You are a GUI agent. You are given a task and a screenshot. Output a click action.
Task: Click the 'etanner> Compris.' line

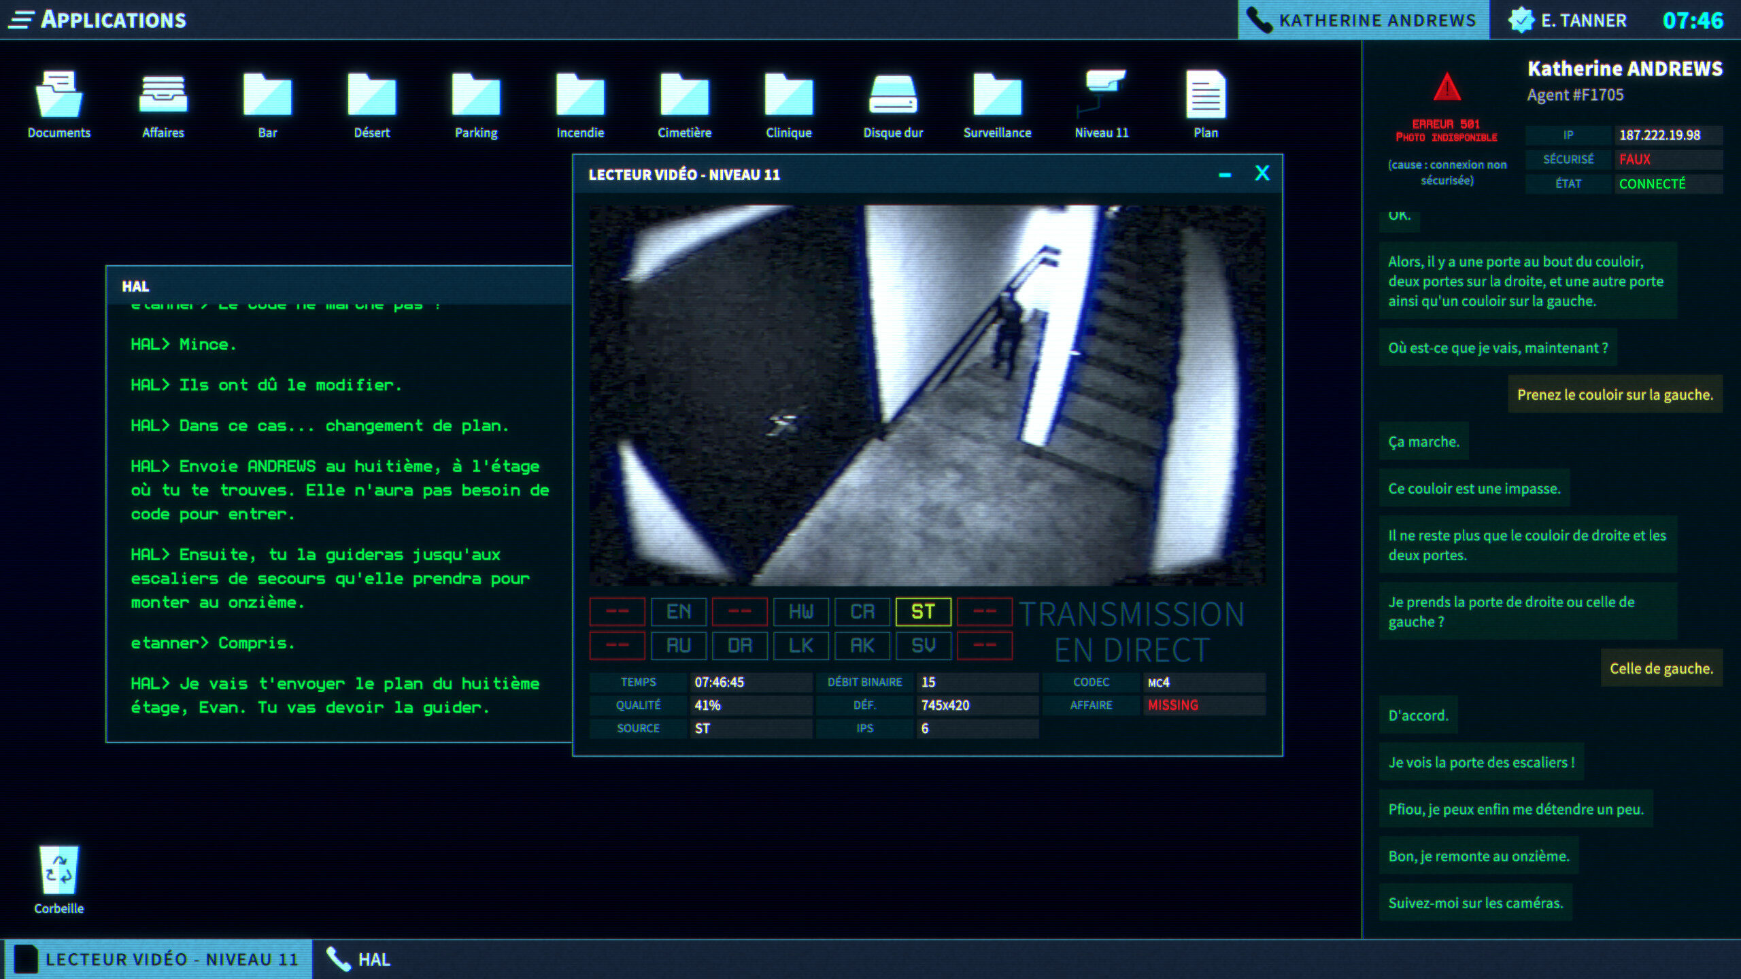point(213,643)
